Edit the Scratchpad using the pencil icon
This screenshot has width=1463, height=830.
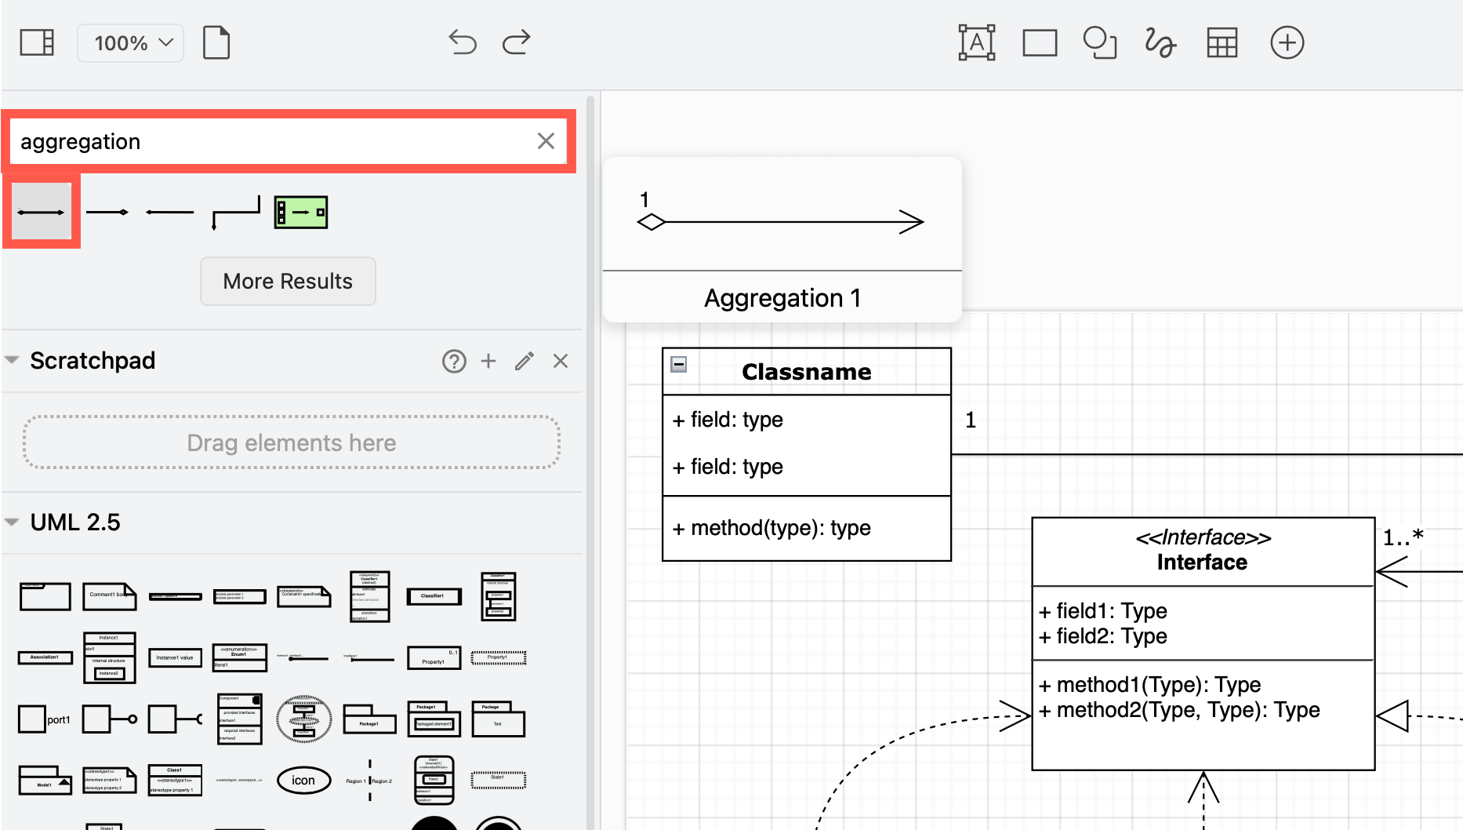(524, 361)
